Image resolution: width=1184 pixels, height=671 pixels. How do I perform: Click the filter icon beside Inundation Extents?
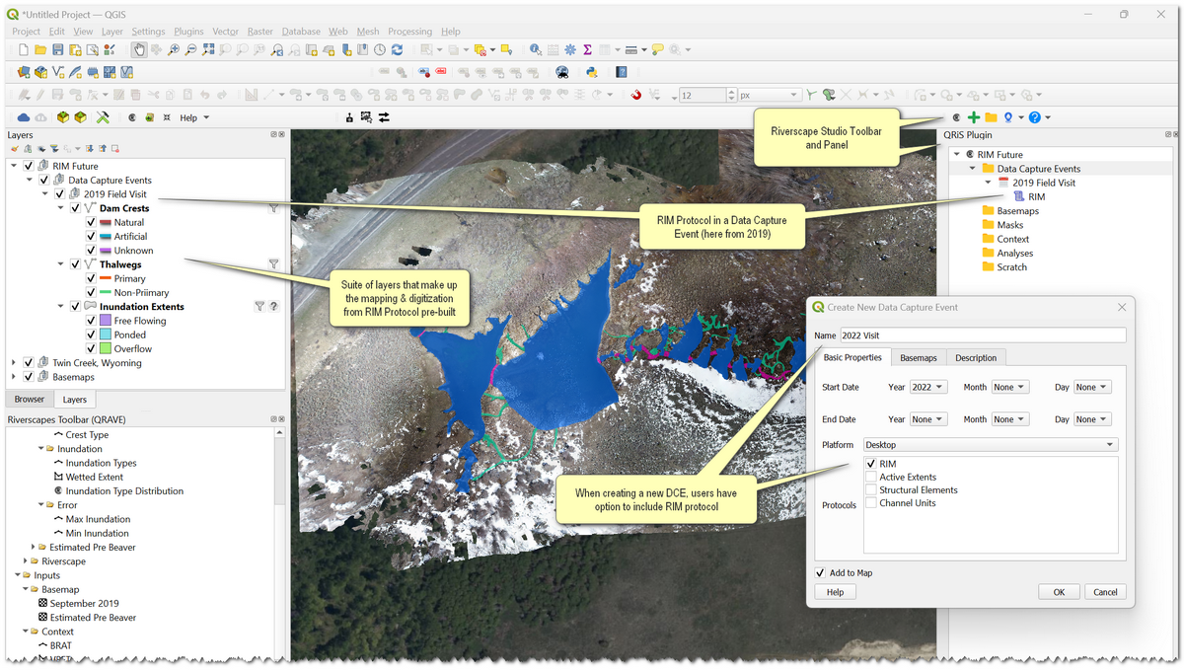point(259,307)
